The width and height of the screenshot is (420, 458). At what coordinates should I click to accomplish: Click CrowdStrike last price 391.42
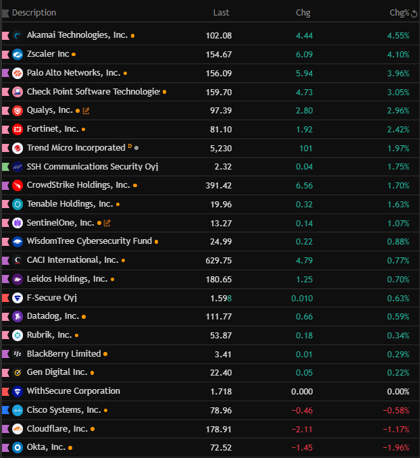[219, 186]
